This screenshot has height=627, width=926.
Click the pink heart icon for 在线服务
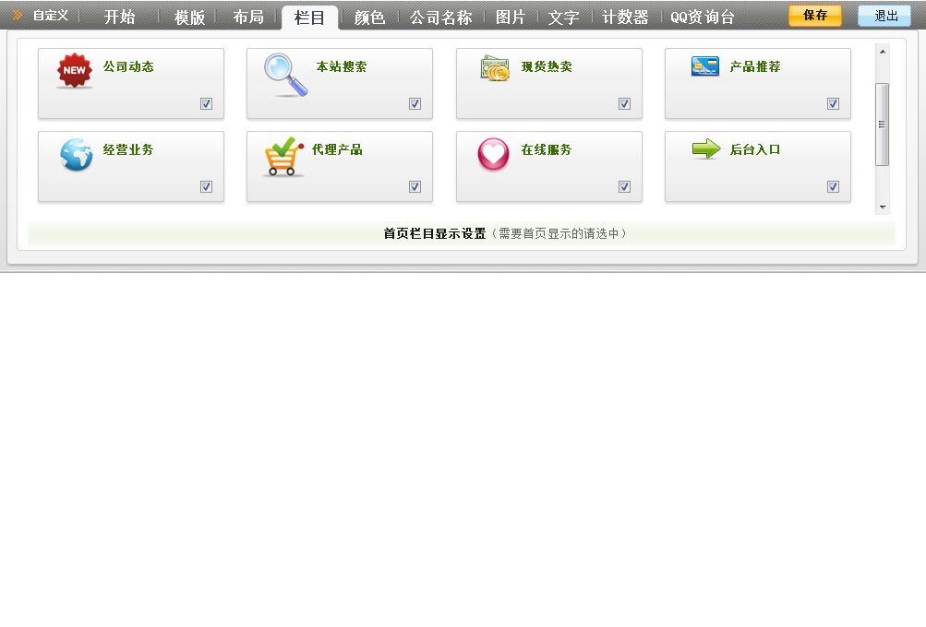[x=493, y=154]
